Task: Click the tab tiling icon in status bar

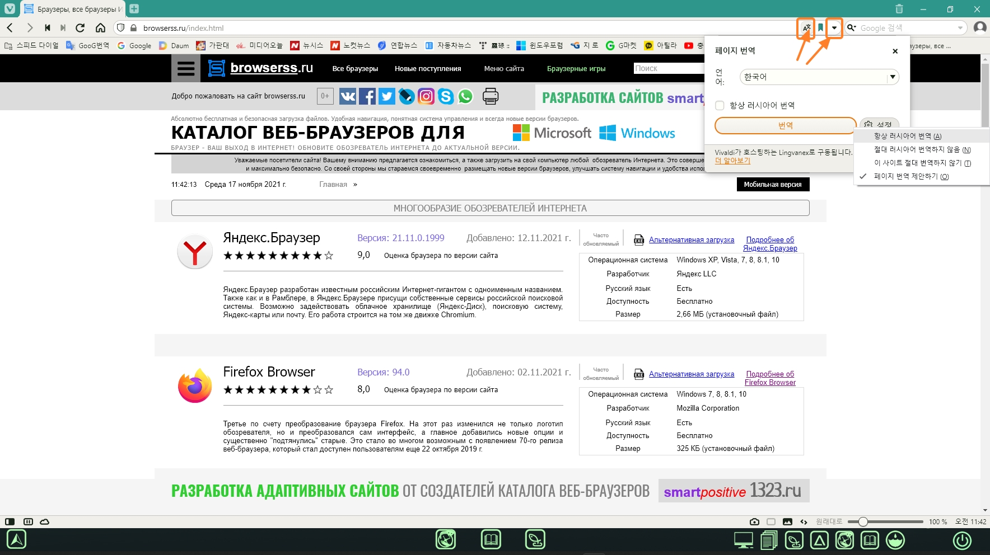Action: tap(28, 521)
